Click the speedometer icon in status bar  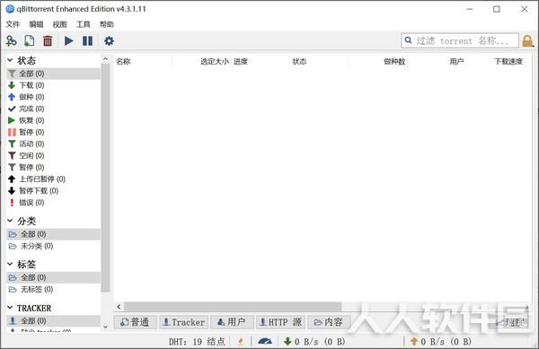(x=265, y=341)
